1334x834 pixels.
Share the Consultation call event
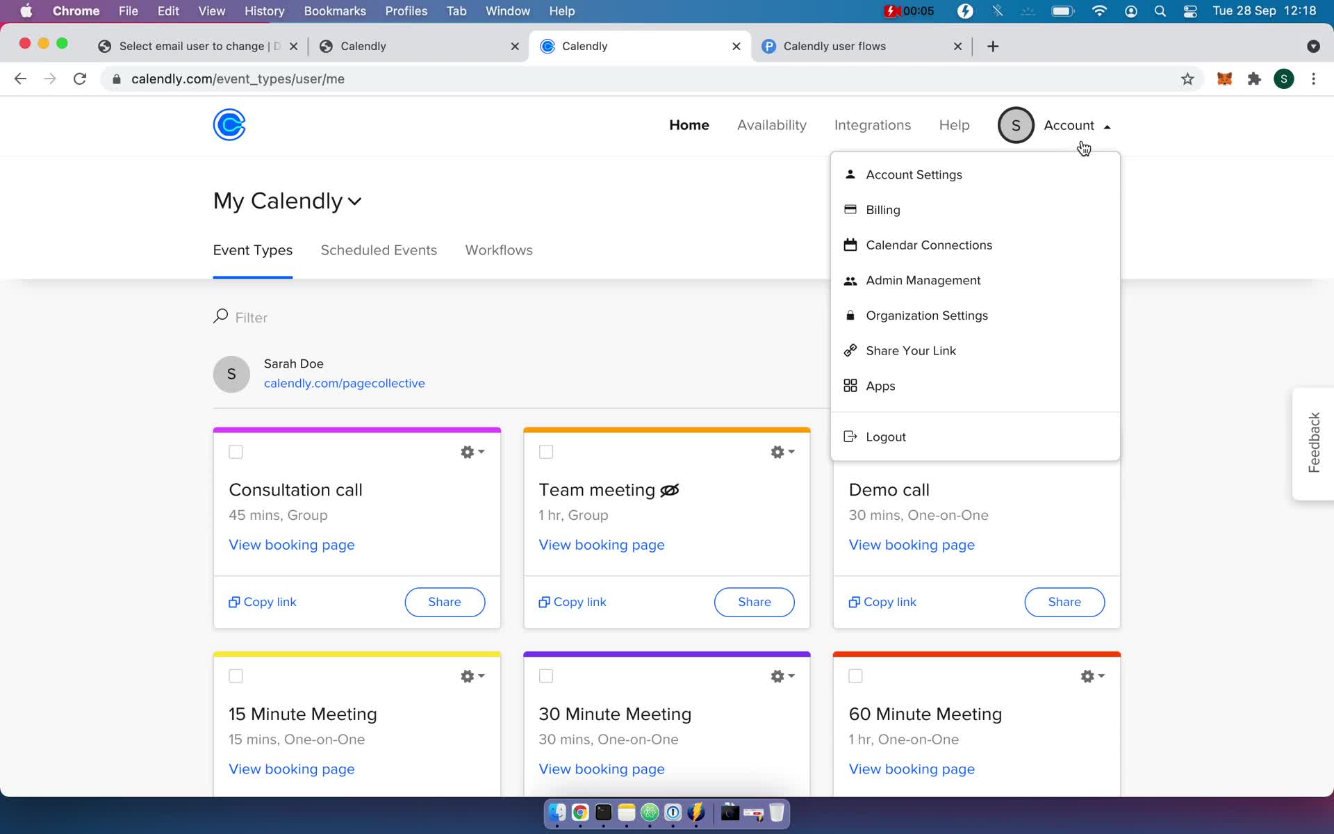pos(445,602)
